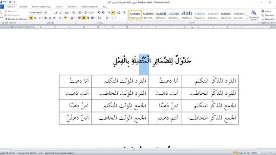Click the Decrease Indent icon

coord(99,12)
